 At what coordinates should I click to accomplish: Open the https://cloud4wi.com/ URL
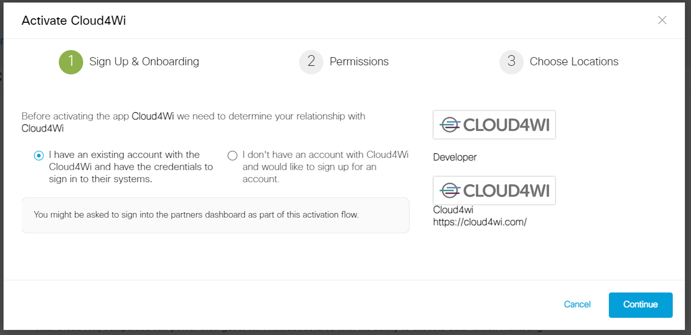point(480,222)
